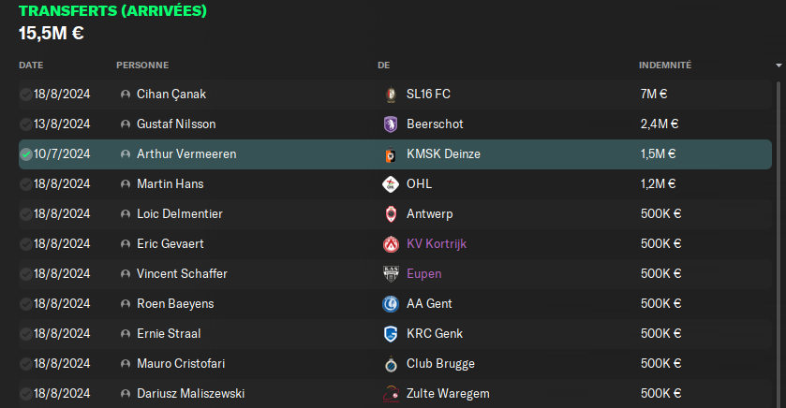The image size is (786, 408).
Task: Click the KRC Genk blue shield icon
Action: tap(391, 334)
